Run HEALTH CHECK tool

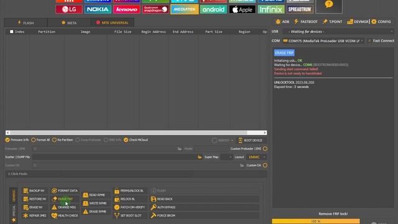point(65,216)
